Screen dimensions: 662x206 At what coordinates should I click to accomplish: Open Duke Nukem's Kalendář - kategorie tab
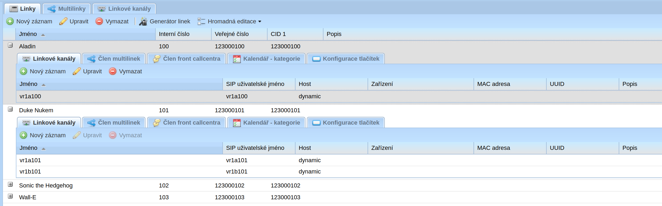click(266, 122)
